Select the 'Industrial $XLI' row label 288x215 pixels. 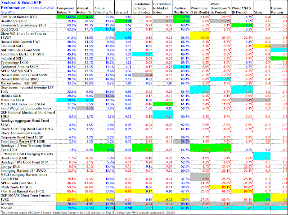(x=12, y=58)
